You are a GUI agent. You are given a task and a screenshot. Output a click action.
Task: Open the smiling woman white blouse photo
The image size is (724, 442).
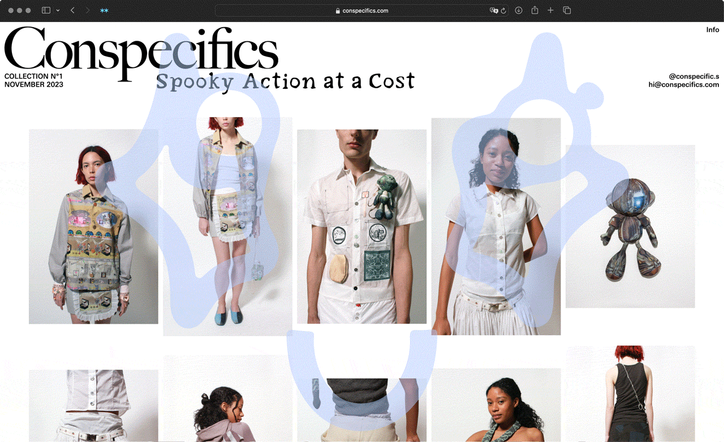click(x=496, y=226)
